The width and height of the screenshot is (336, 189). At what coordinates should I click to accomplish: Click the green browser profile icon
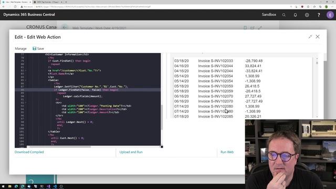tap(326, 7)
